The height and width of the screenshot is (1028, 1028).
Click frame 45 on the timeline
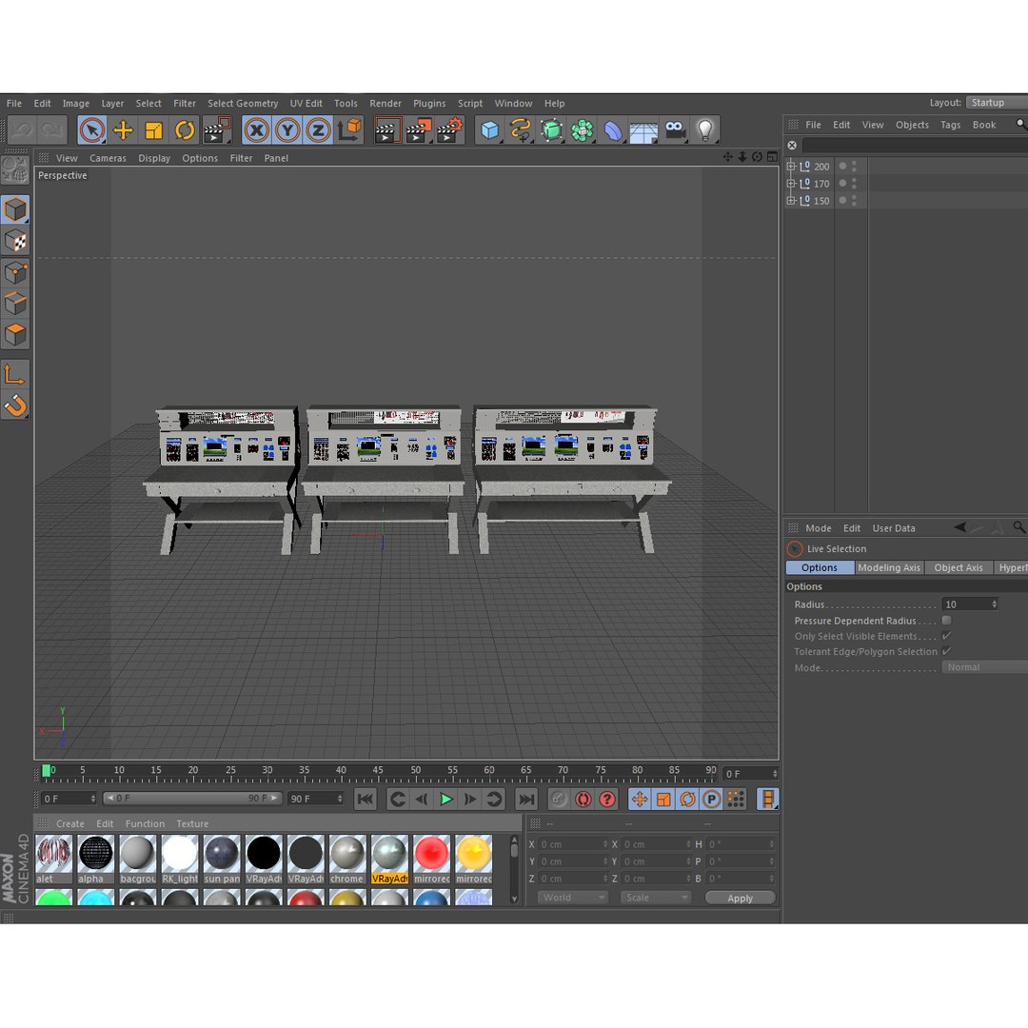pos(378,771)
